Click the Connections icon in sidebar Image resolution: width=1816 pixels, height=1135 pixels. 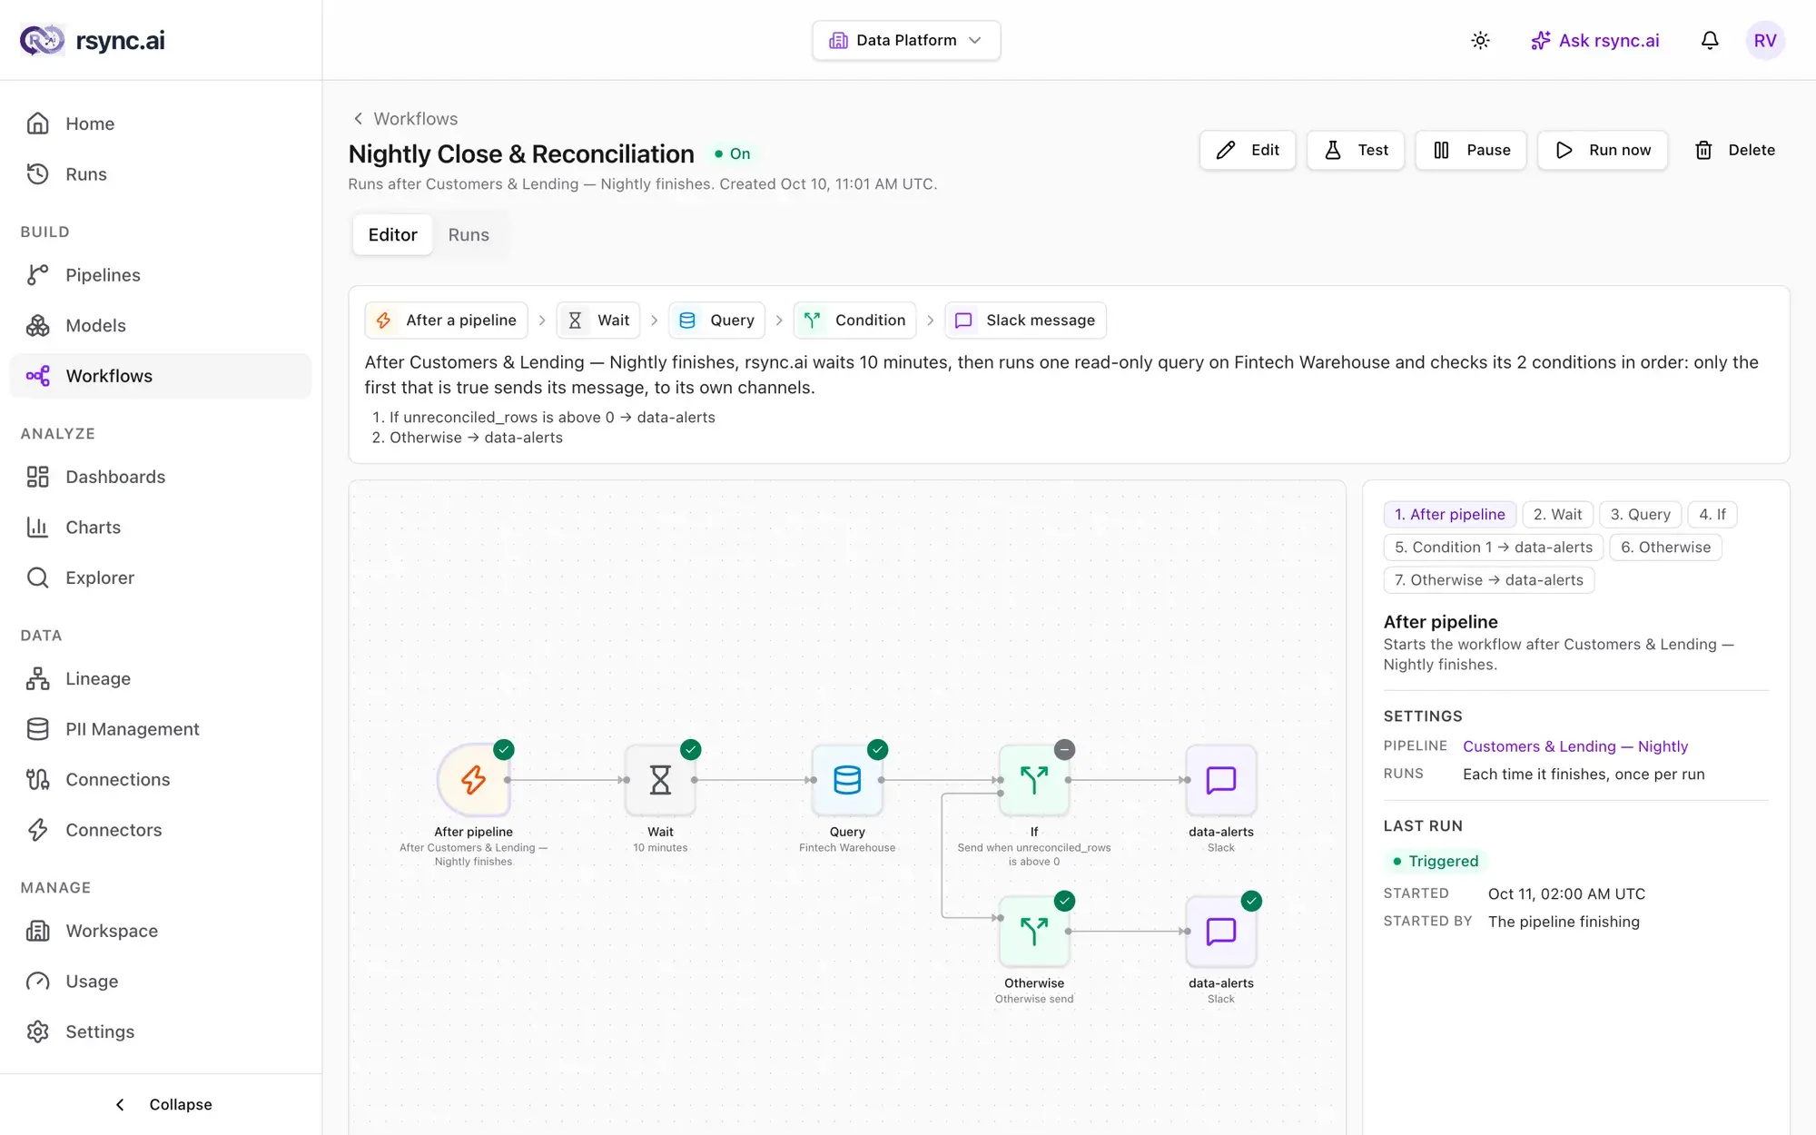click(37, 779)
